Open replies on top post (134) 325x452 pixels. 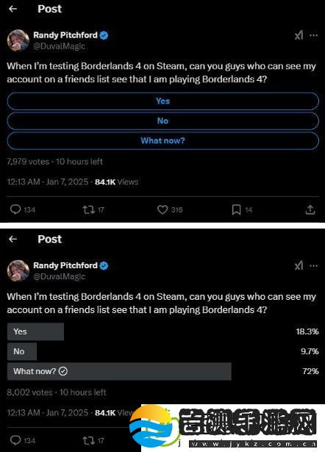pos(23,209)
